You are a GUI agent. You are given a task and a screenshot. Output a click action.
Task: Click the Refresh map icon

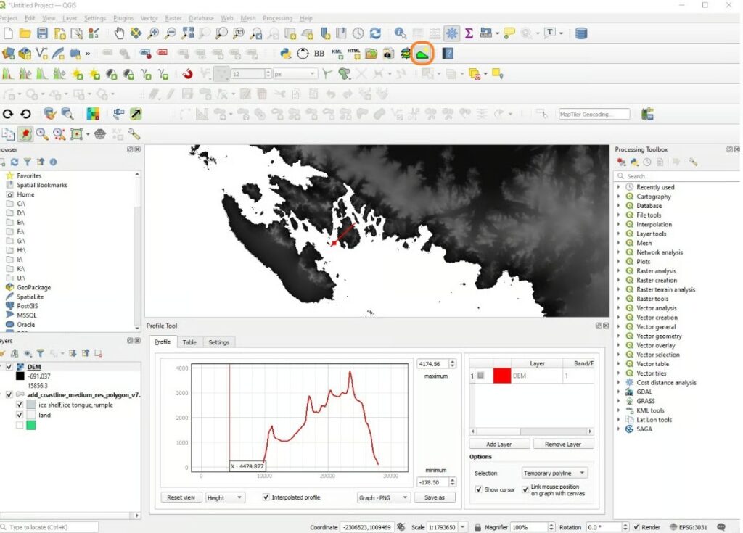click(375, 33)
